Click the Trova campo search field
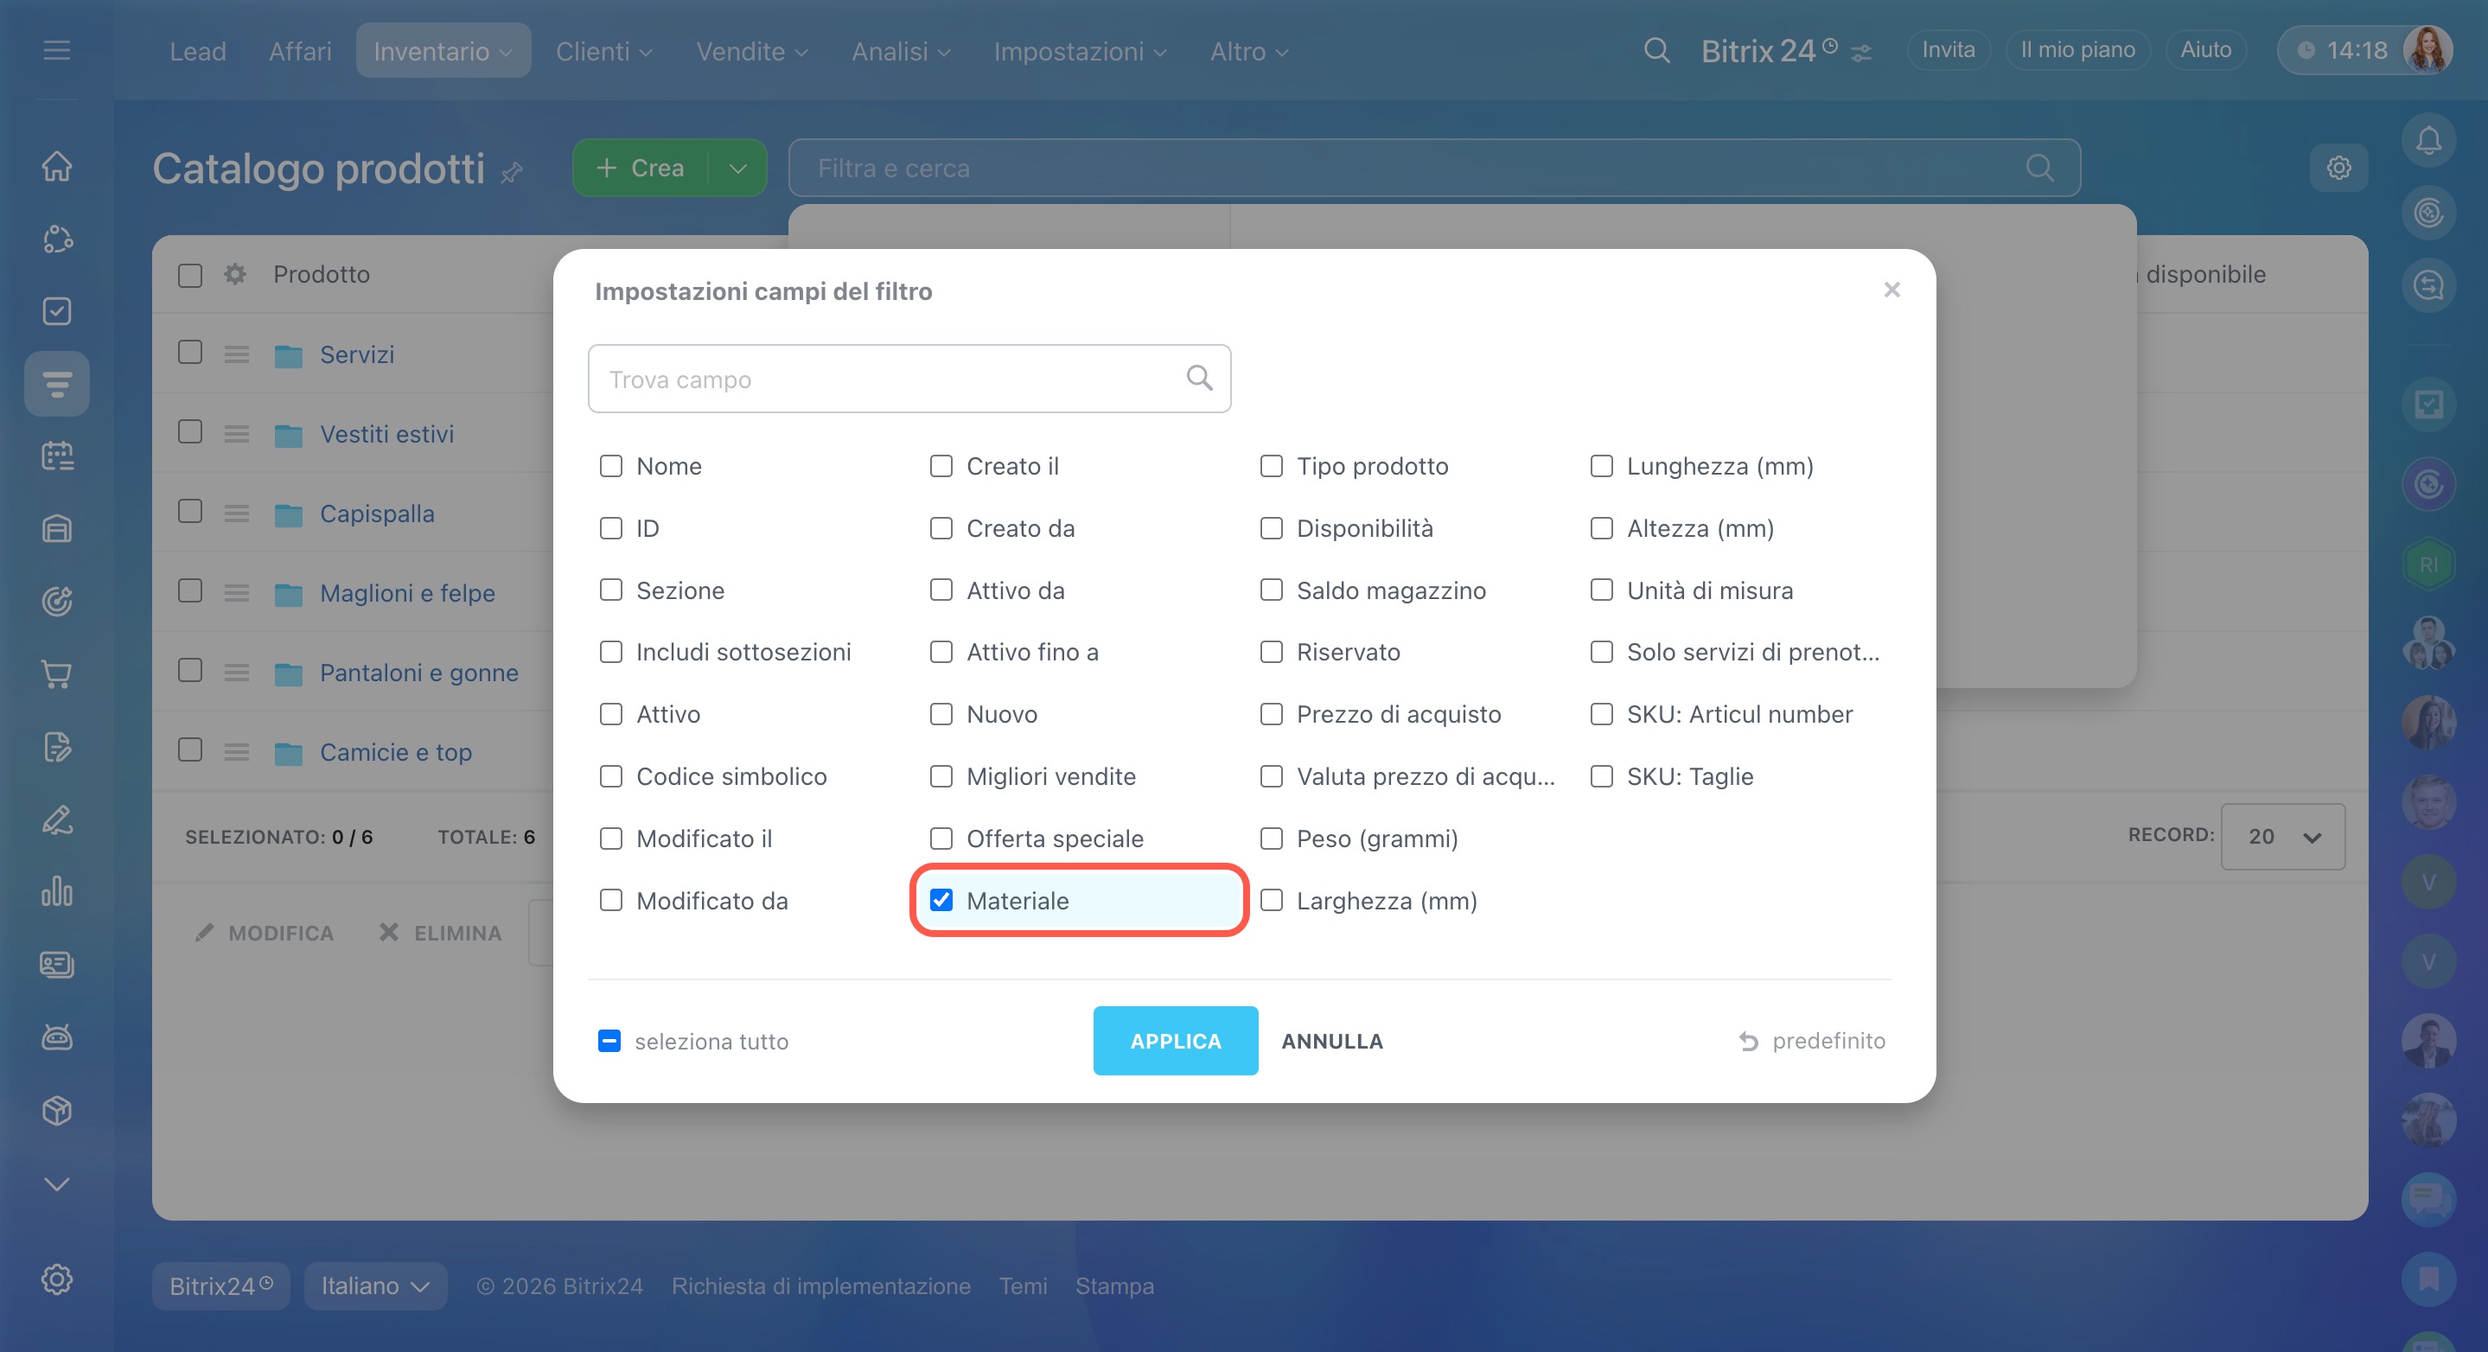This screenshot has height=1352, width=2488. pyautogui.click(x=889, y=379)
